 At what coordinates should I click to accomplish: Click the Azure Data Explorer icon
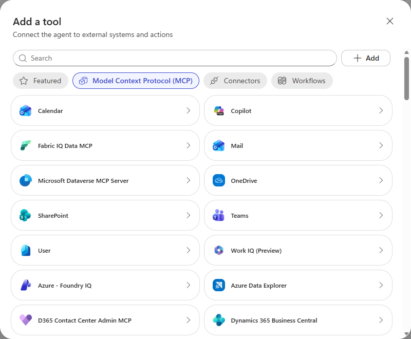tap(219, 285)
